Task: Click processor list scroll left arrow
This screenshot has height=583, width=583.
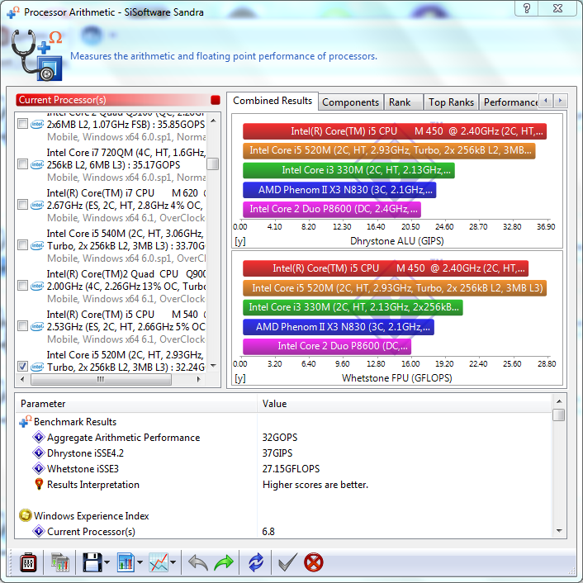Action: [x=22, y=379]
